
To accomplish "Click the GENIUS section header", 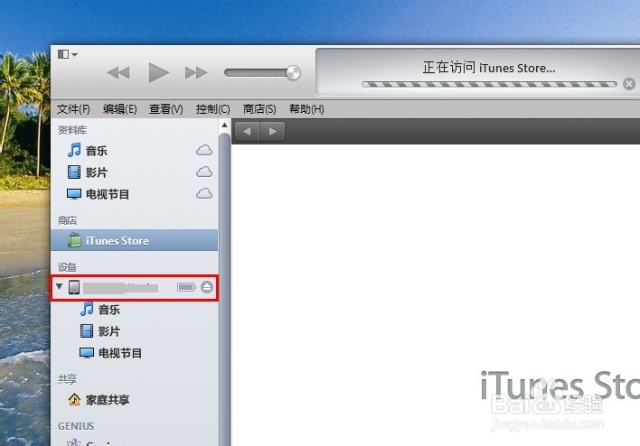I will pyautogui.click(x=76, y=426).
